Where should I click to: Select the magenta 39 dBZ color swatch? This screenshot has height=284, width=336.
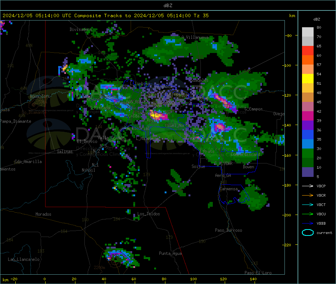point(308,116)
